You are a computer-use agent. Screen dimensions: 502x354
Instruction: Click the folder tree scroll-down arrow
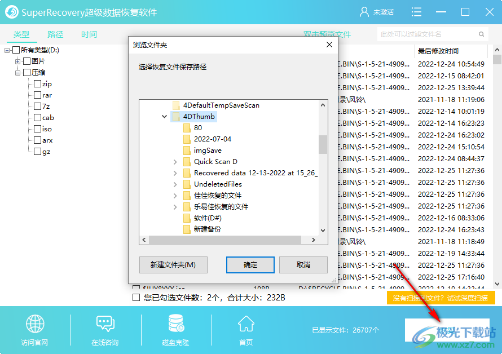pos(323,231)
